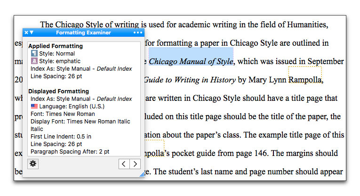Image resolution: width=360 pixels, height=196 pixels.
Task: Click "Line Spacing: 26 pt" under Displayed Formatting
Action: pyautogui.click(x=56, y=144)
